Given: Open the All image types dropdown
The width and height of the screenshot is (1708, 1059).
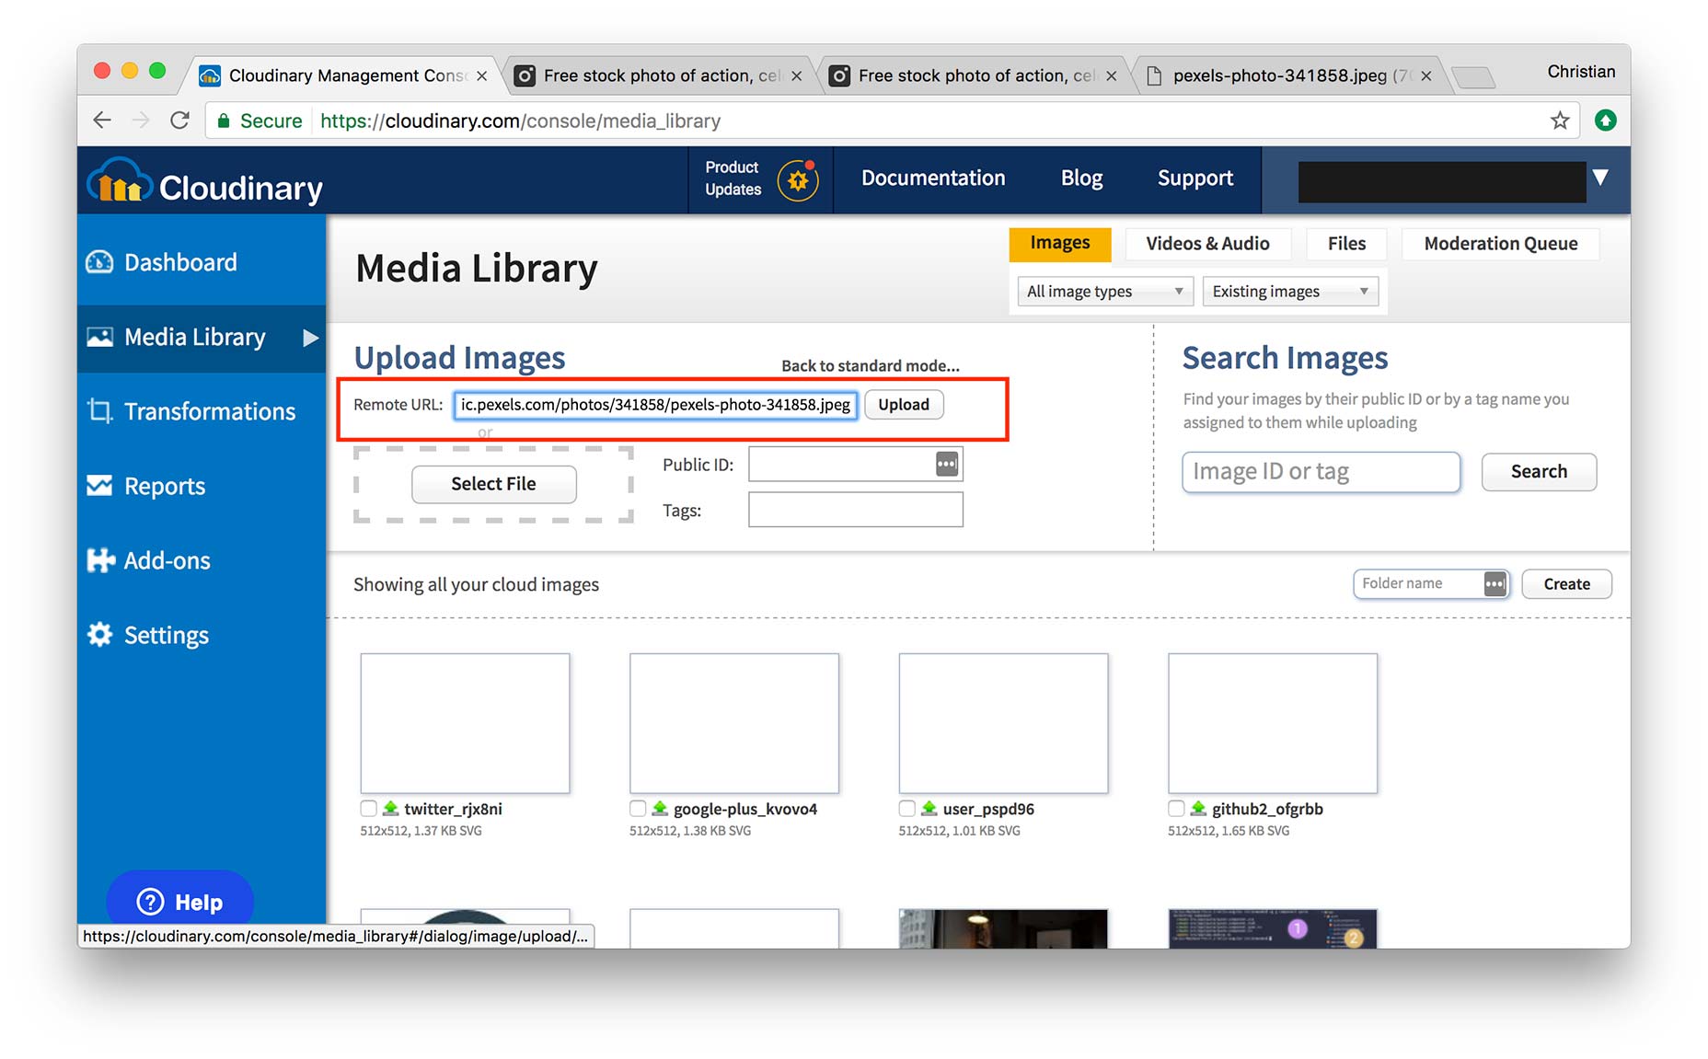Looking at the screenshot, I should pyautogui.click(x=1104, y=292).
